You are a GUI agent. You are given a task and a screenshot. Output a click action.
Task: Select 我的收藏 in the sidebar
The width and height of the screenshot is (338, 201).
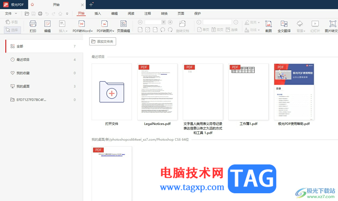[44, 73]
